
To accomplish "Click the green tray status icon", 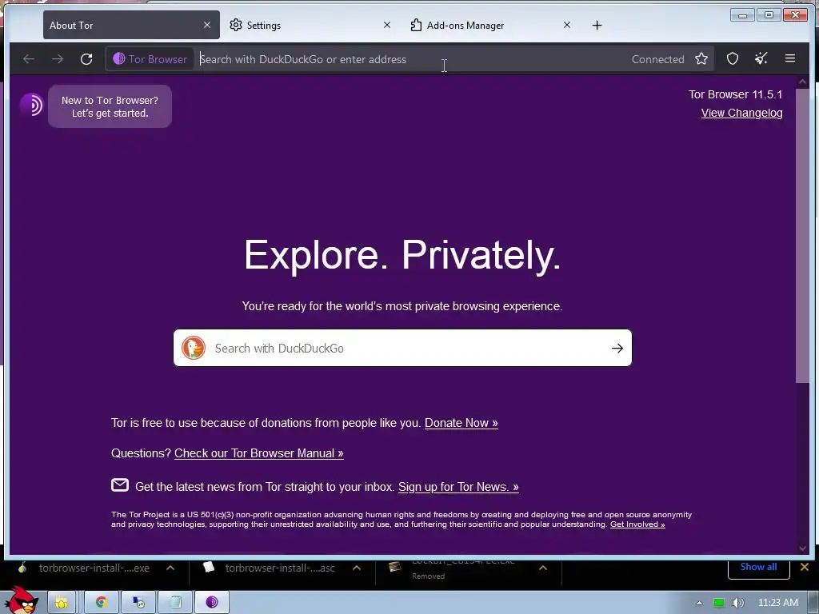I will coord(719,603).
